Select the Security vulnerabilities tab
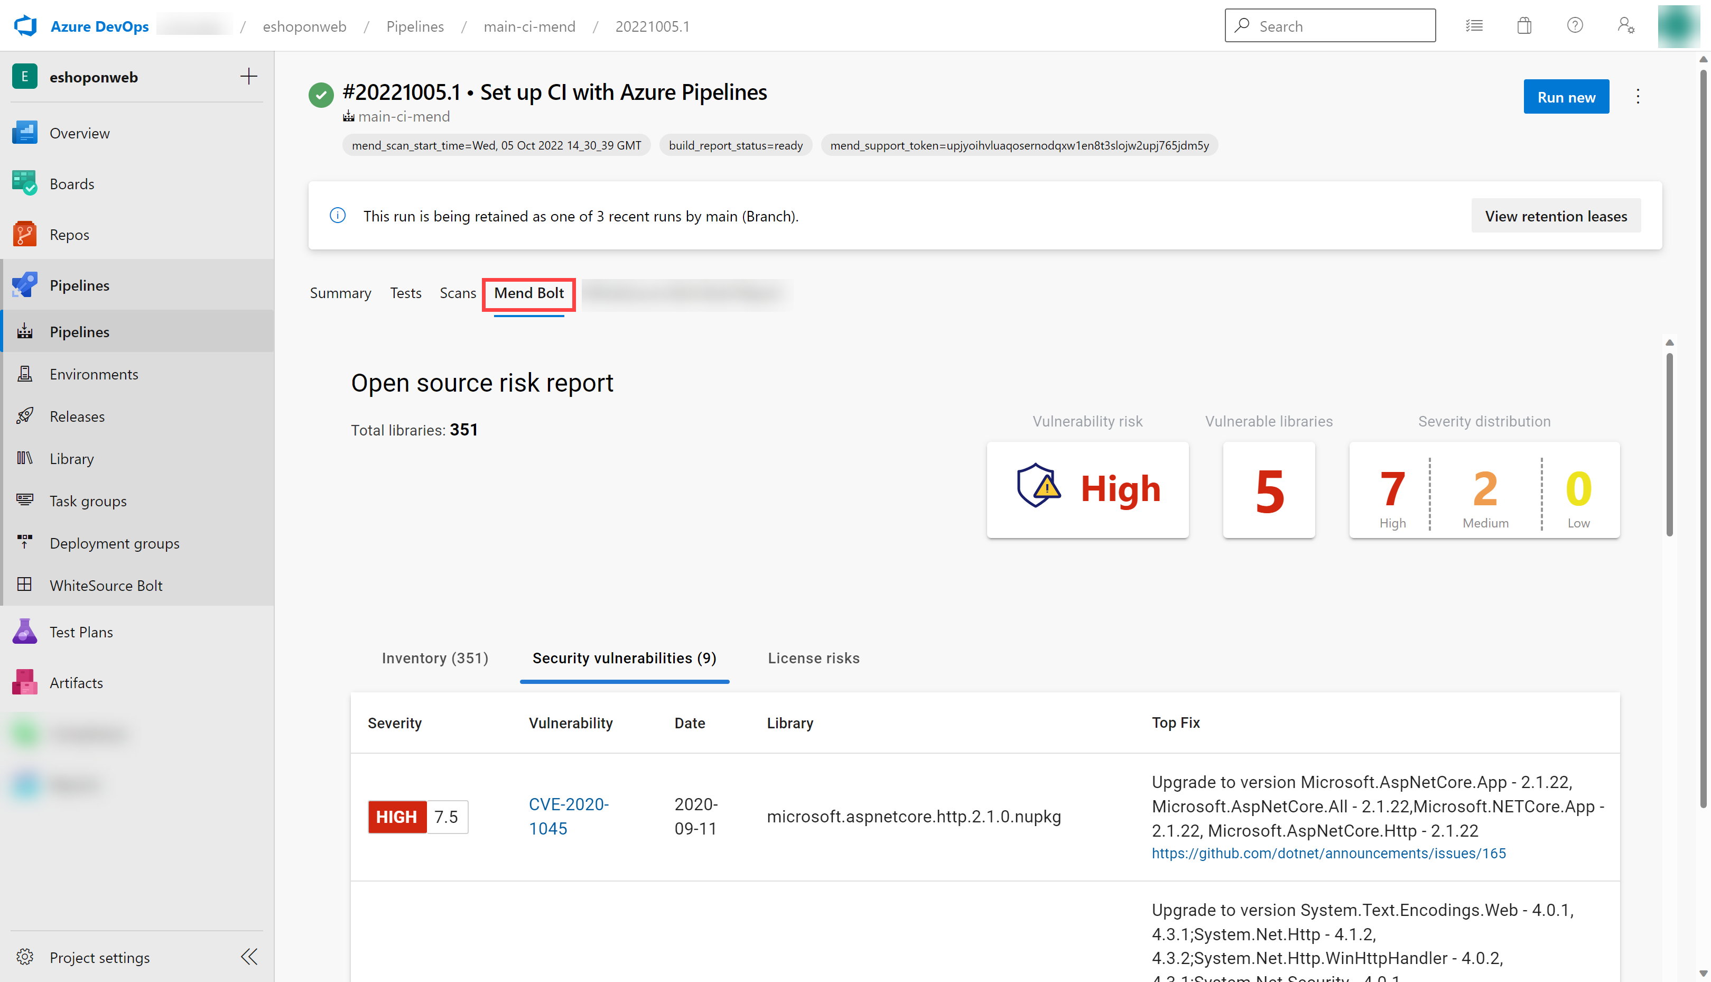Image resolution: width=1711 pixels, height=982 pixels. (x=624, y=657)
